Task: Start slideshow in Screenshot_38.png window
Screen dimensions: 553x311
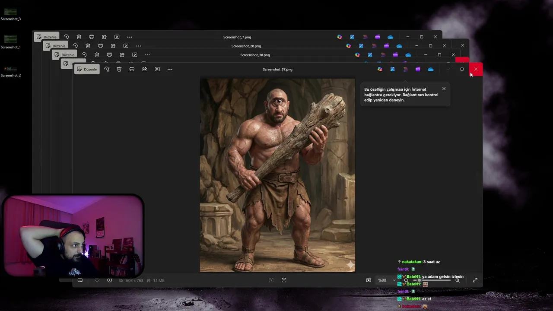Action: (x=135, y=55)
